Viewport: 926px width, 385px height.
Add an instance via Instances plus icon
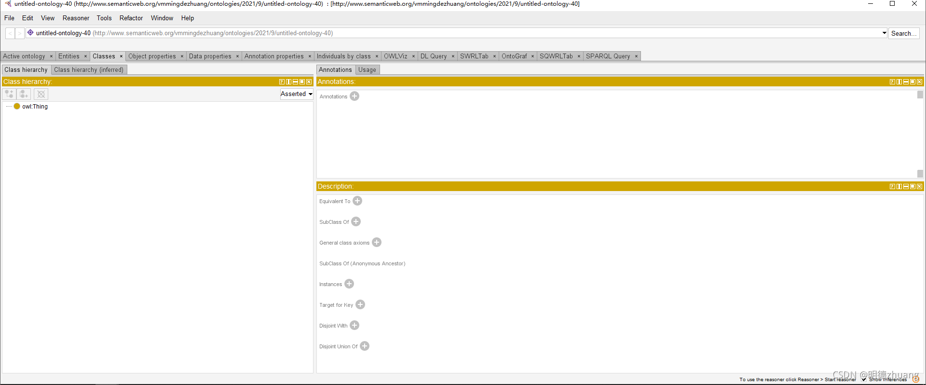pos(349,284)
